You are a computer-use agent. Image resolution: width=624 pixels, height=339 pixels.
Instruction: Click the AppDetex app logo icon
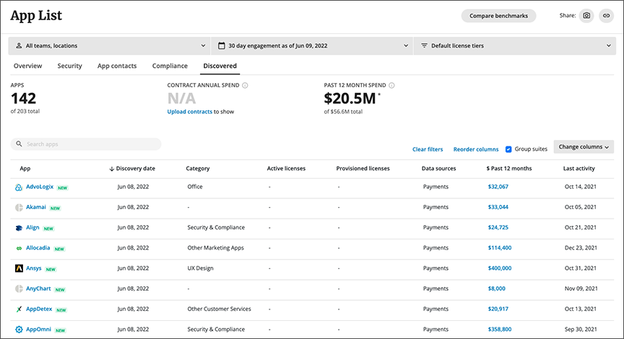coord(19,309)
